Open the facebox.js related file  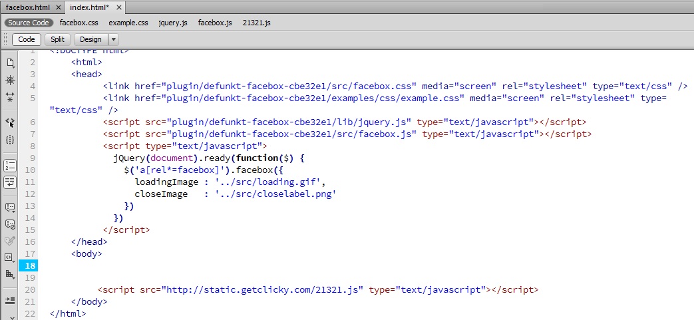tap(215, 23)
